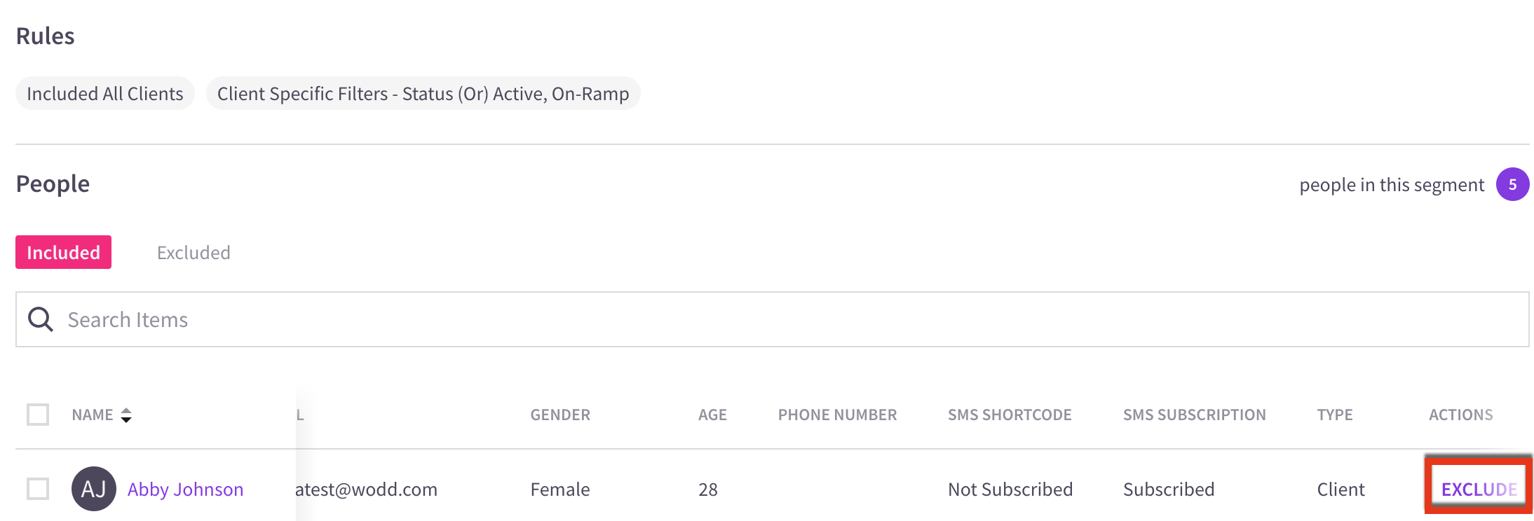Click the Subscribed subscription cell

[1169, 489]
